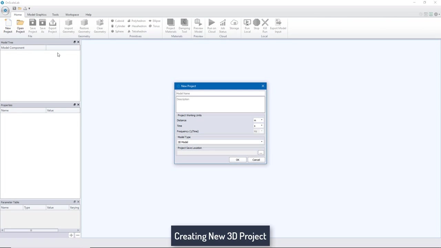This screenshot has height=248, width=441.
Task: Click the Project Save Location field
Action: point(217,153)
